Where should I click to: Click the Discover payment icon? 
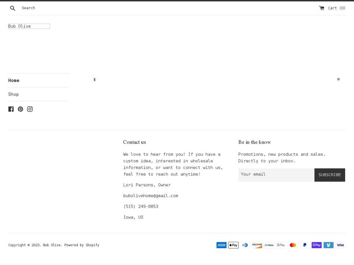tap(257, 245)
